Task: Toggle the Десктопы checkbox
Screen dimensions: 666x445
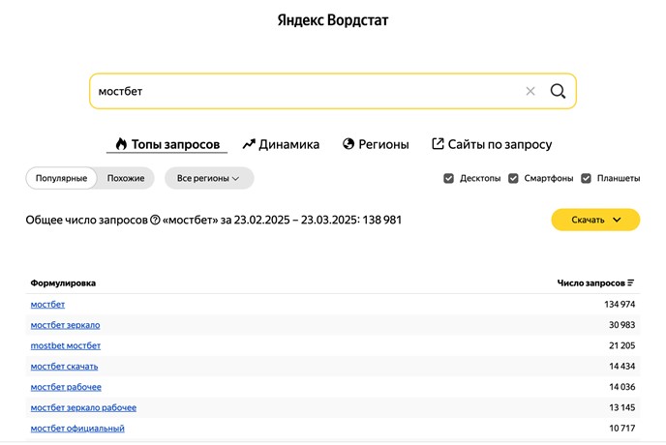Action: click(448, 178)
